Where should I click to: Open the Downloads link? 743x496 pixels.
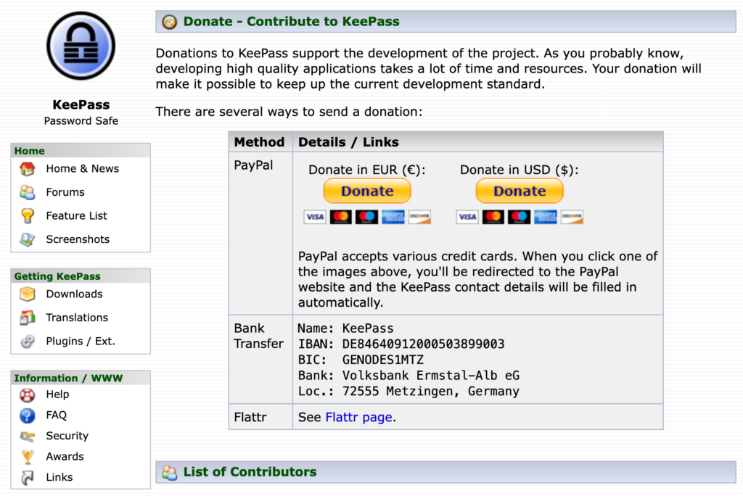point(75,294)
